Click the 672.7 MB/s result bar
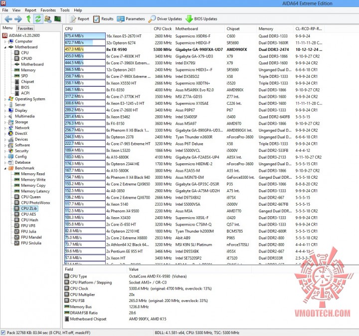Screen dimensions: 359x336 pyautogui.click(x=85, y=42)
